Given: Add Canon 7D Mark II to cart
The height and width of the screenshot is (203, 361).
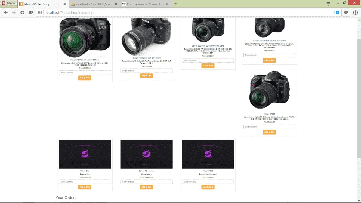Looking at the screenshot, I should click(146, 76).
